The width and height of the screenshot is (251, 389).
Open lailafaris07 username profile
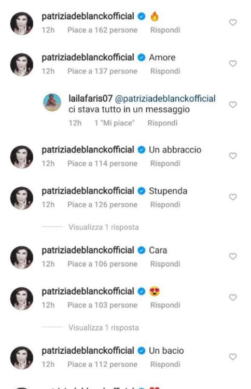pos(91,99)
